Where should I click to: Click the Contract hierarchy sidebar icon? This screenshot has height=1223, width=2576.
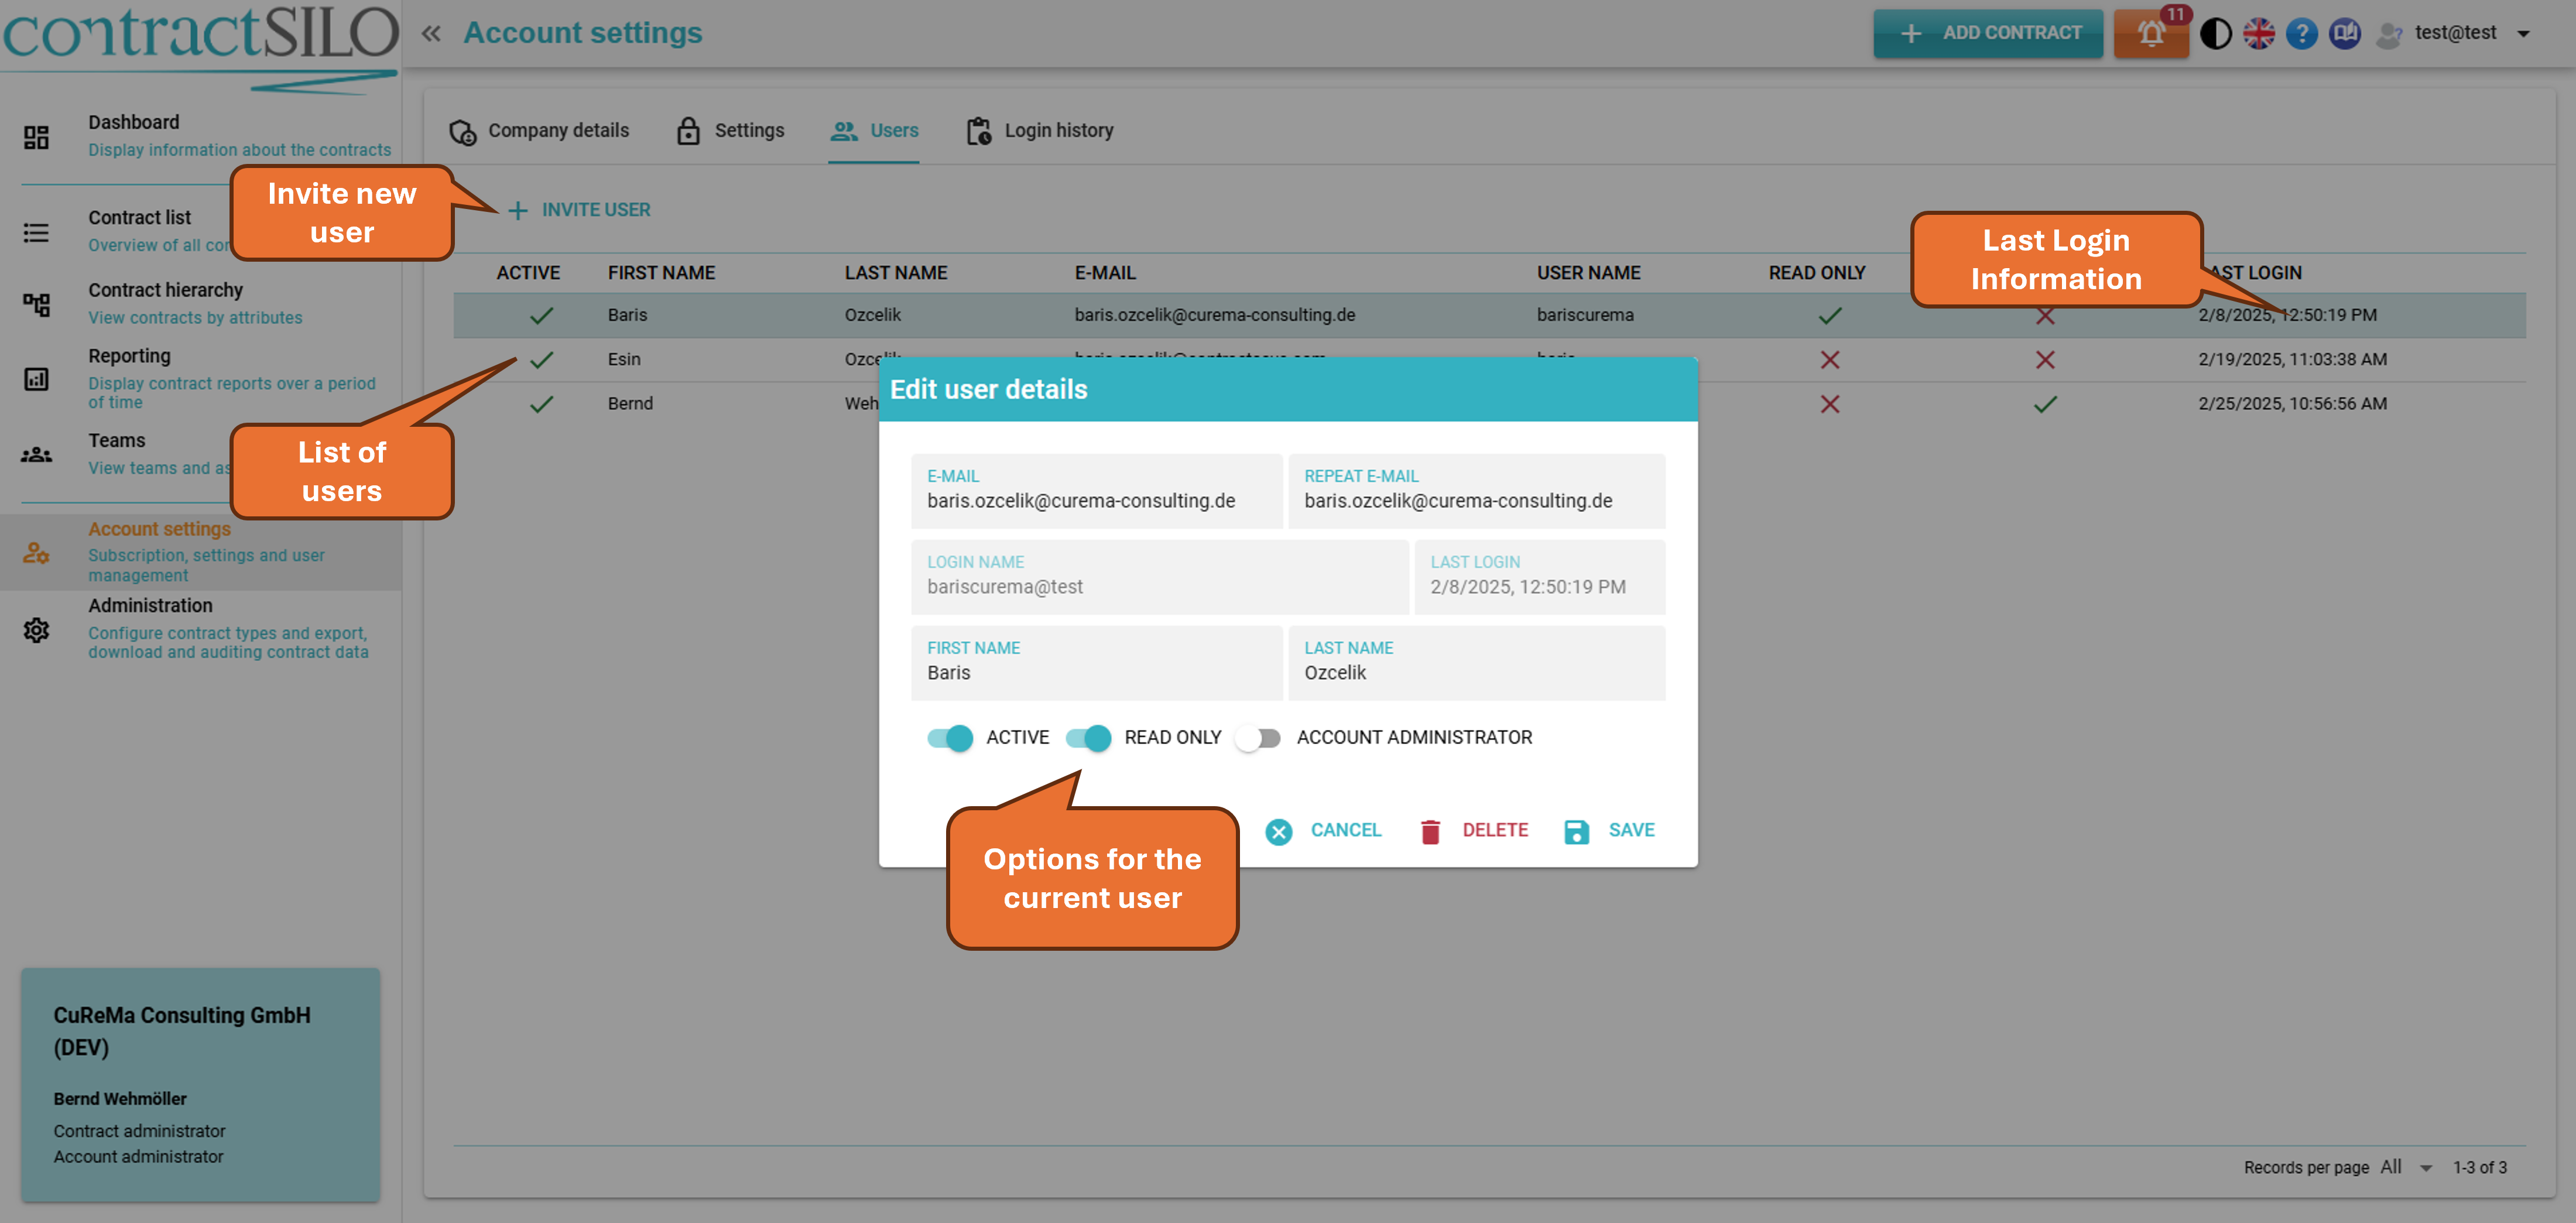(36, 304)
